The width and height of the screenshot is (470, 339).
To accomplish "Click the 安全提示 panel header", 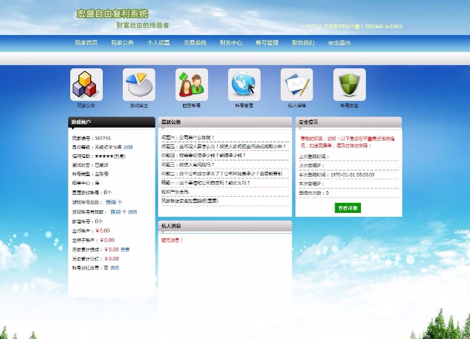I will click(x=348, y=122).
